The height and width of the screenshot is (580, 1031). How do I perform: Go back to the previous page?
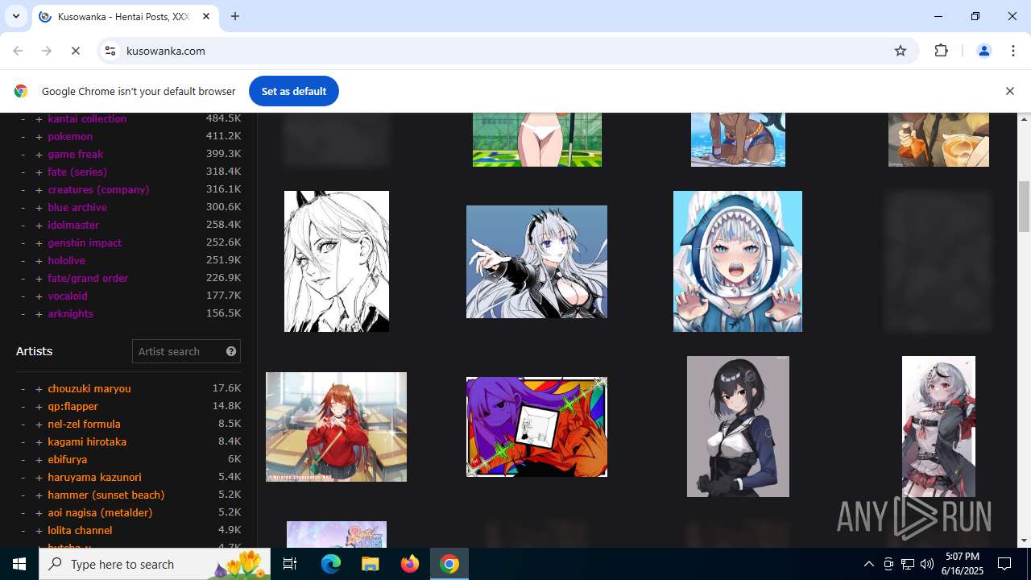(x=18, y=51)
